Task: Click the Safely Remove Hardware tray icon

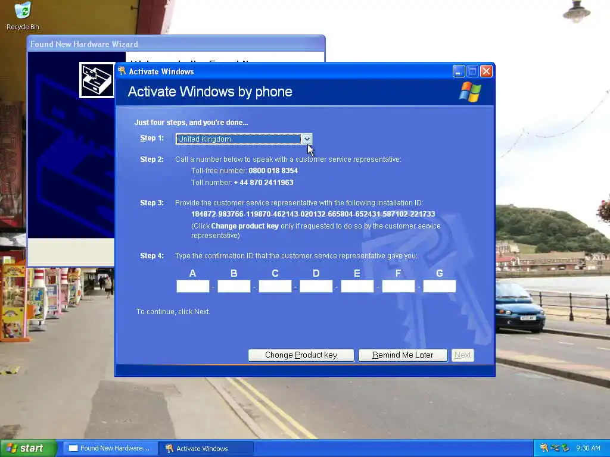Action: 566,448
